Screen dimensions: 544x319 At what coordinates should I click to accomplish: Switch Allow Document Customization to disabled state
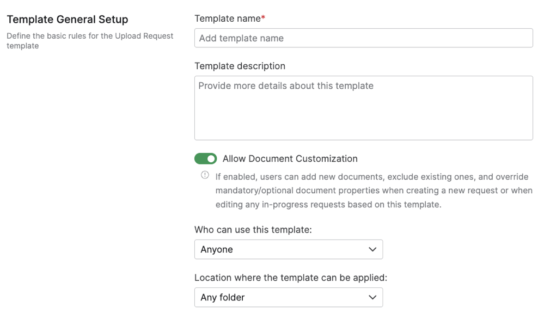205,158
